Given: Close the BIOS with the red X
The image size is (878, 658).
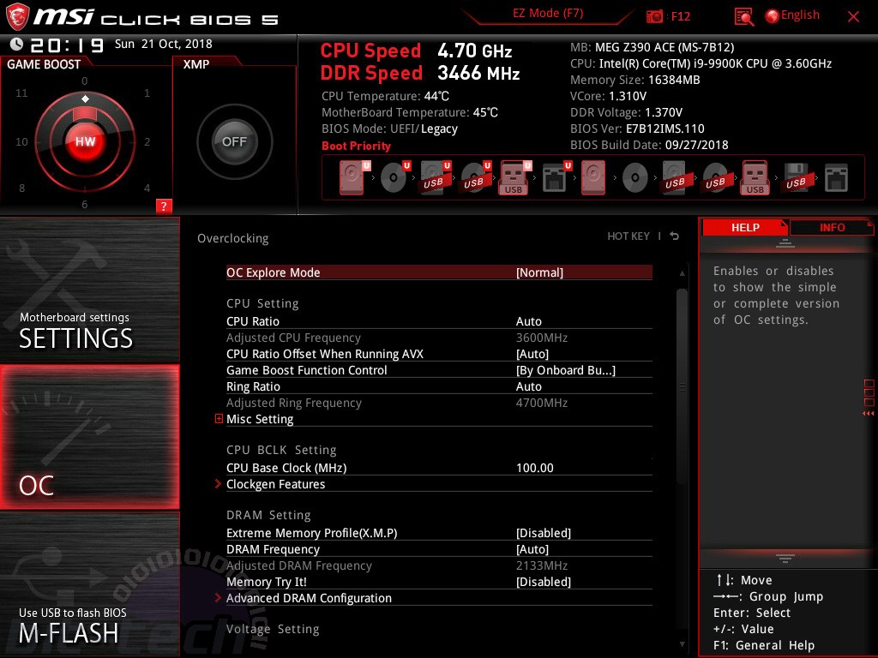Looking at the screenshot, I should click(853, 17).
